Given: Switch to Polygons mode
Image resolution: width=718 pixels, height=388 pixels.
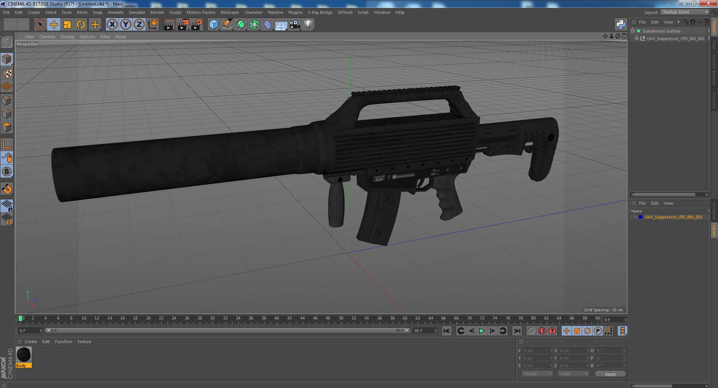Looking at the screenshot, I should 7,127.
